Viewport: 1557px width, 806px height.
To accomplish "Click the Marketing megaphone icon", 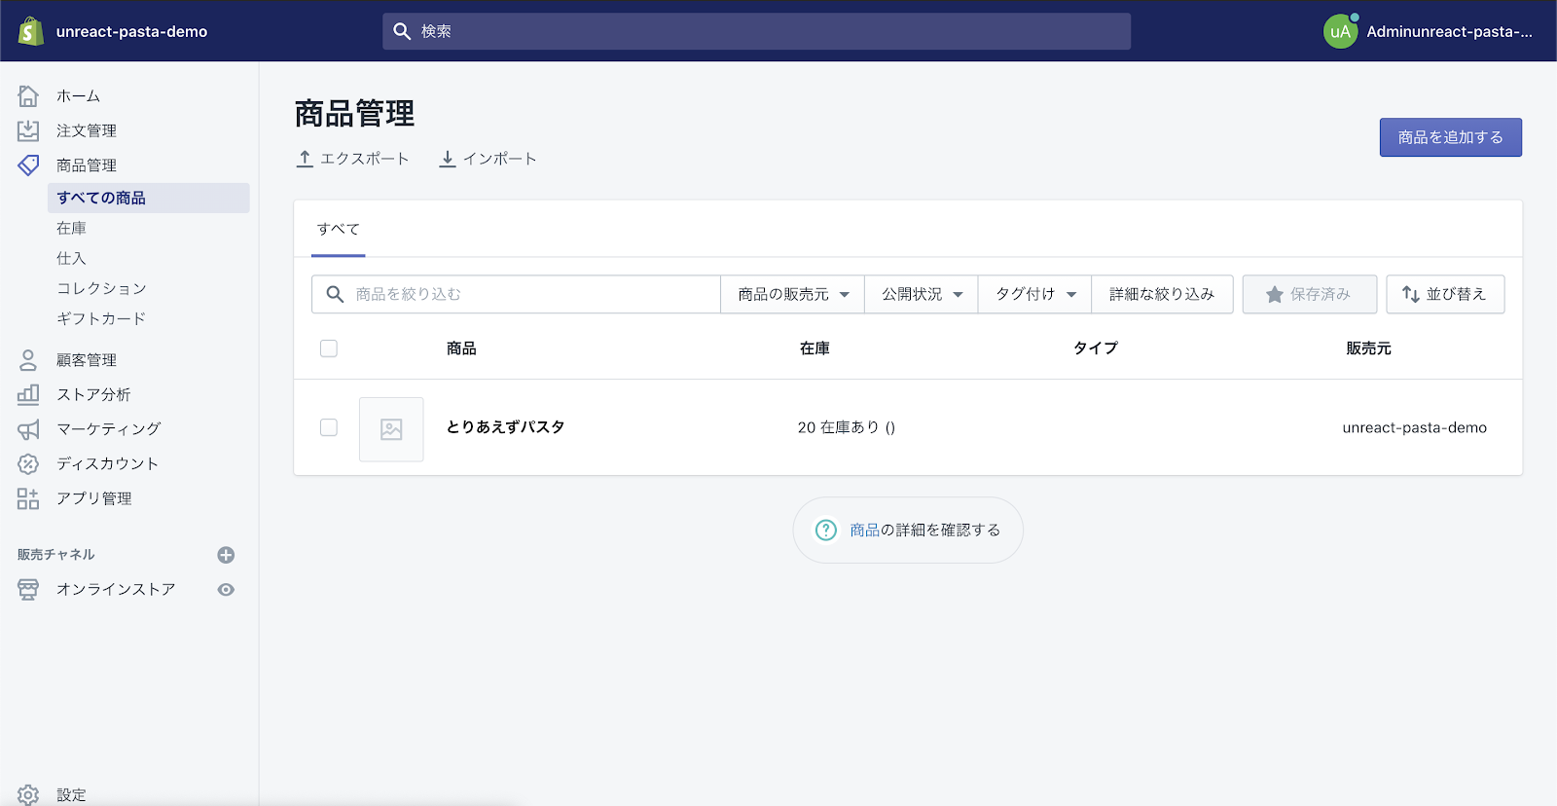I will [x=28, y=429].
